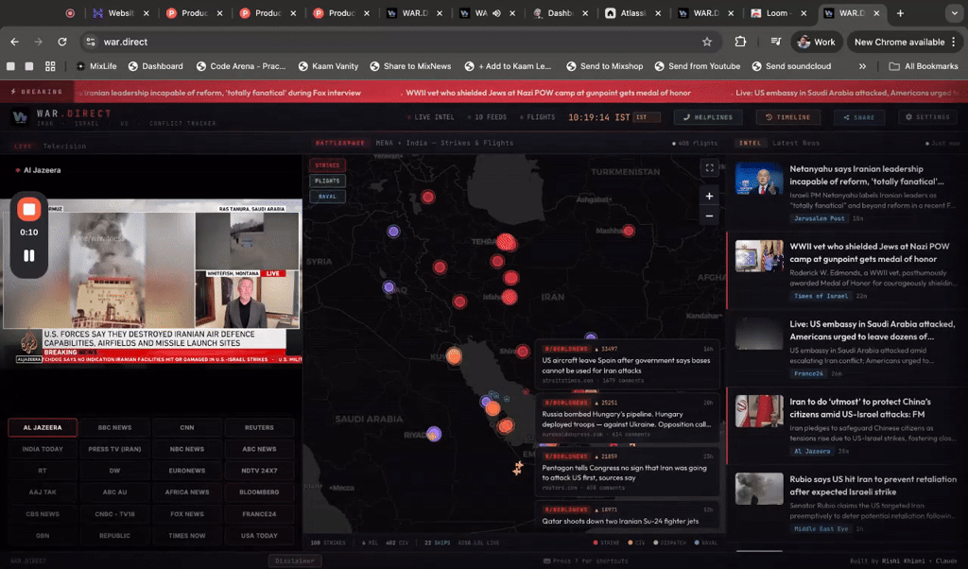Reload the war.direct page
The image size is (968, 569).
coord(62,42)
